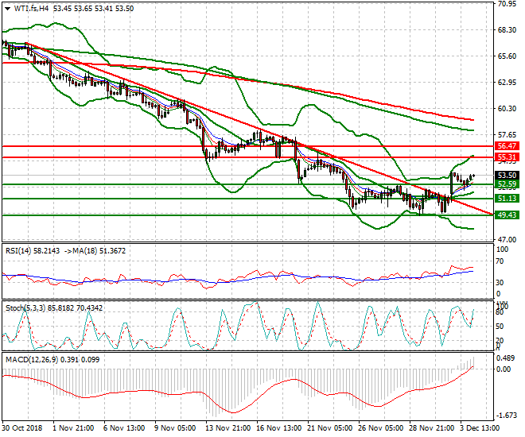Select the 49.43 green support price label

[507, 215]
